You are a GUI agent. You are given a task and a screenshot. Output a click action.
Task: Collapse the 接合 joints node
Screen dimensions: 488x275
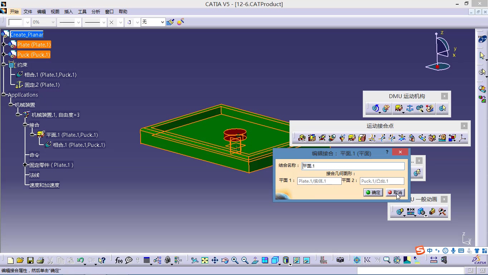coord(25,125)
